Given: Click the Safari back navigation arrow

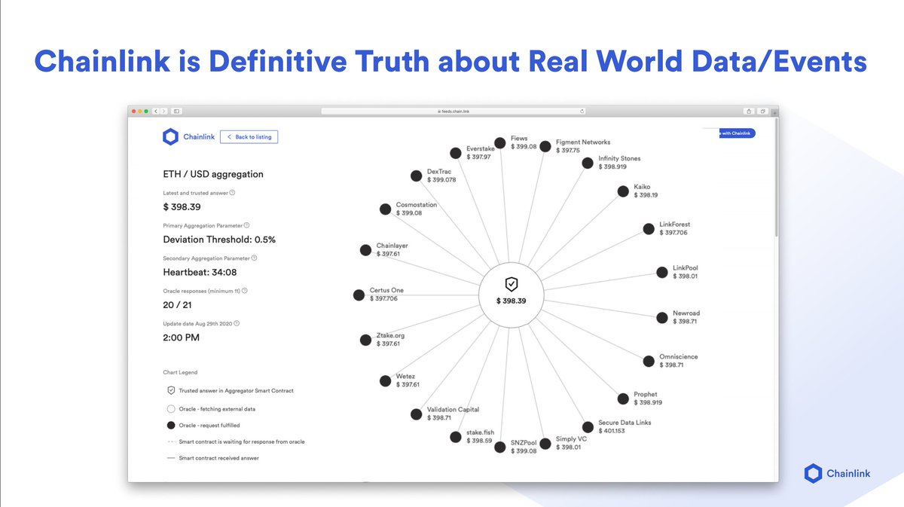Looking at the screenshot, I should click(x=156, y=111).
